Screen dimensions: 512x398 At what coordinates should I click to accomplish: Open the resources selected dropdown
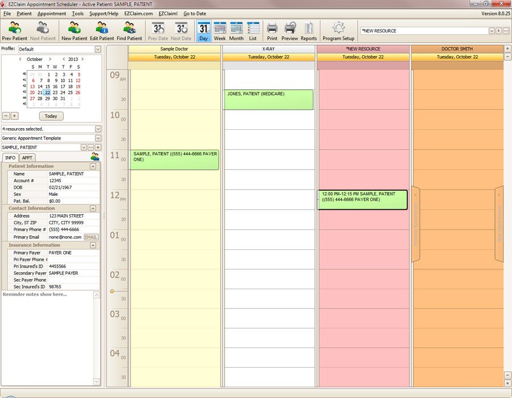tap(98, 129)
